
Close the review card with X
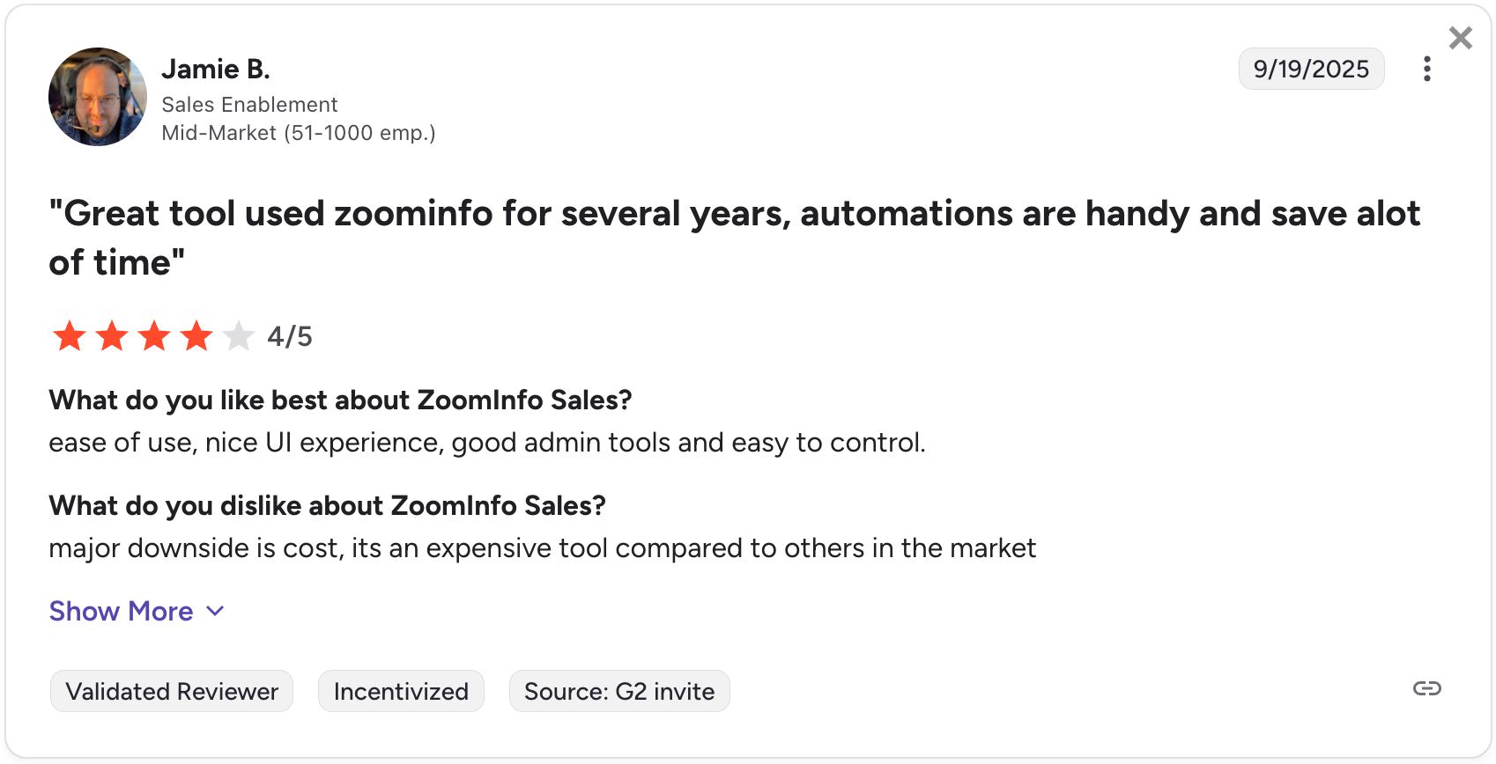pos(1460,38)
